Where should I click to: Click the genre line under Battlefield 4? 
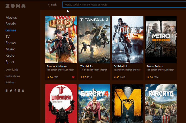(127, 70)
